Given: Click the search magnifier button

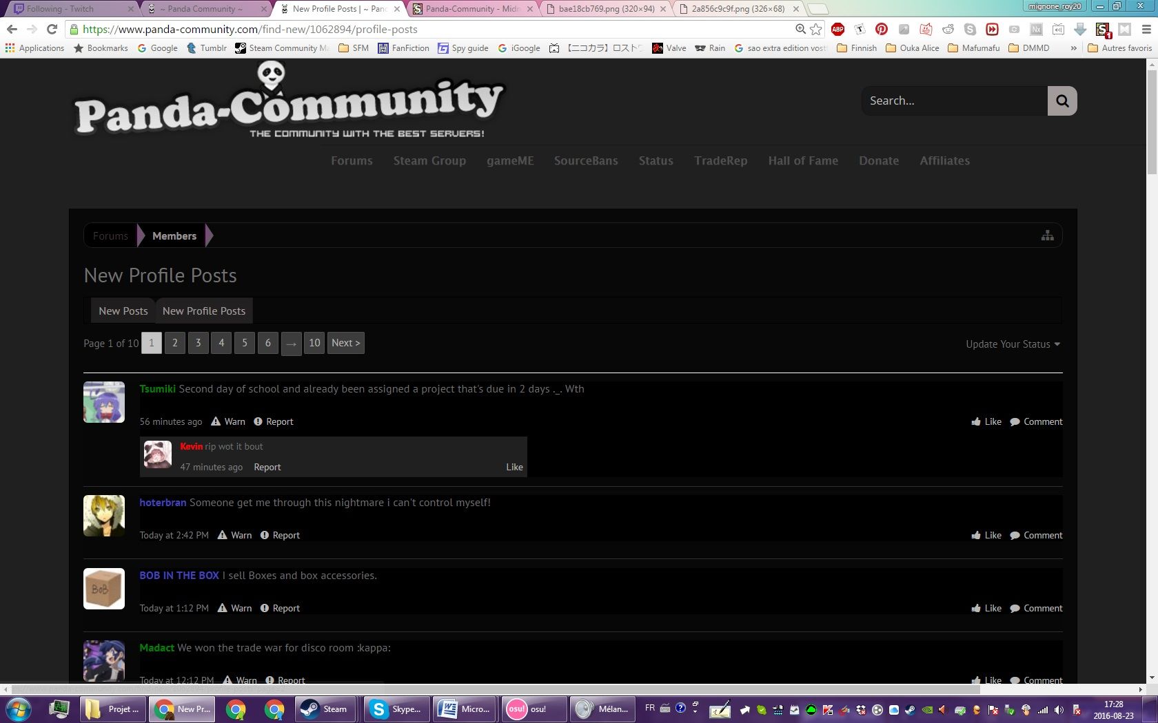Looking at the screenshot, I should click(x=1062, y=101).
